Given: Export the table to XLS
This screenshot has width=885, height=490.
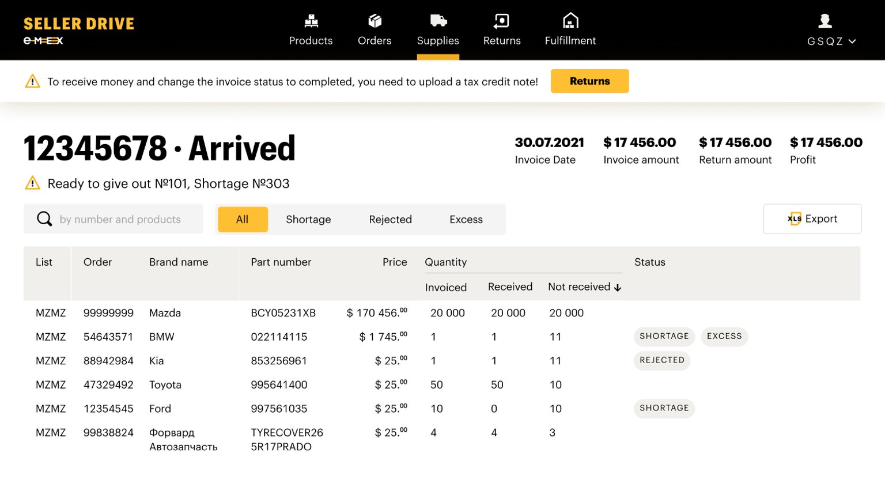Looking at the screenshot, I should [812, 219].
